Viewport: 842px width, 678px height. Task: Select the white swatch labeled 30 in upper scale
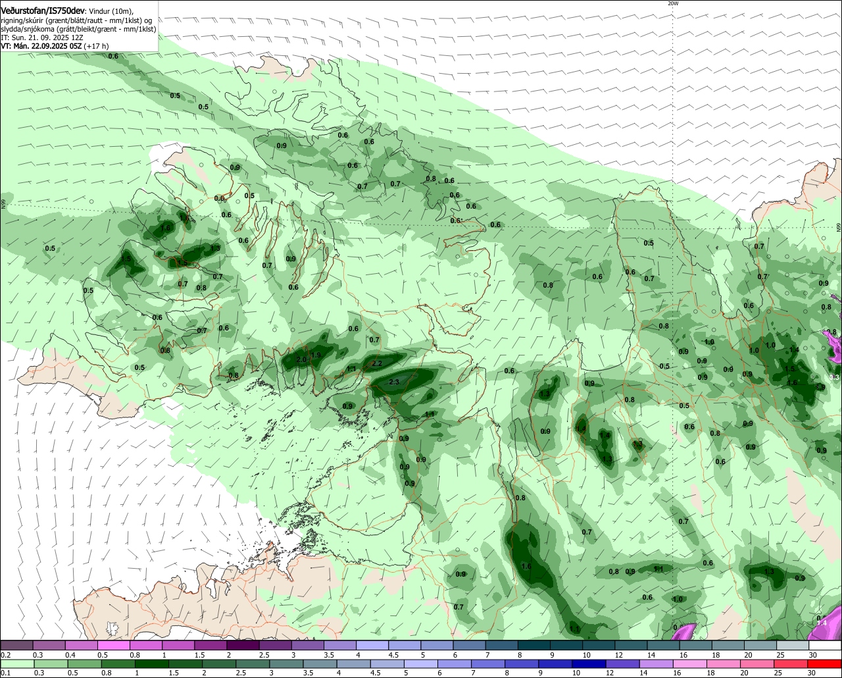(x=825, y=646)
